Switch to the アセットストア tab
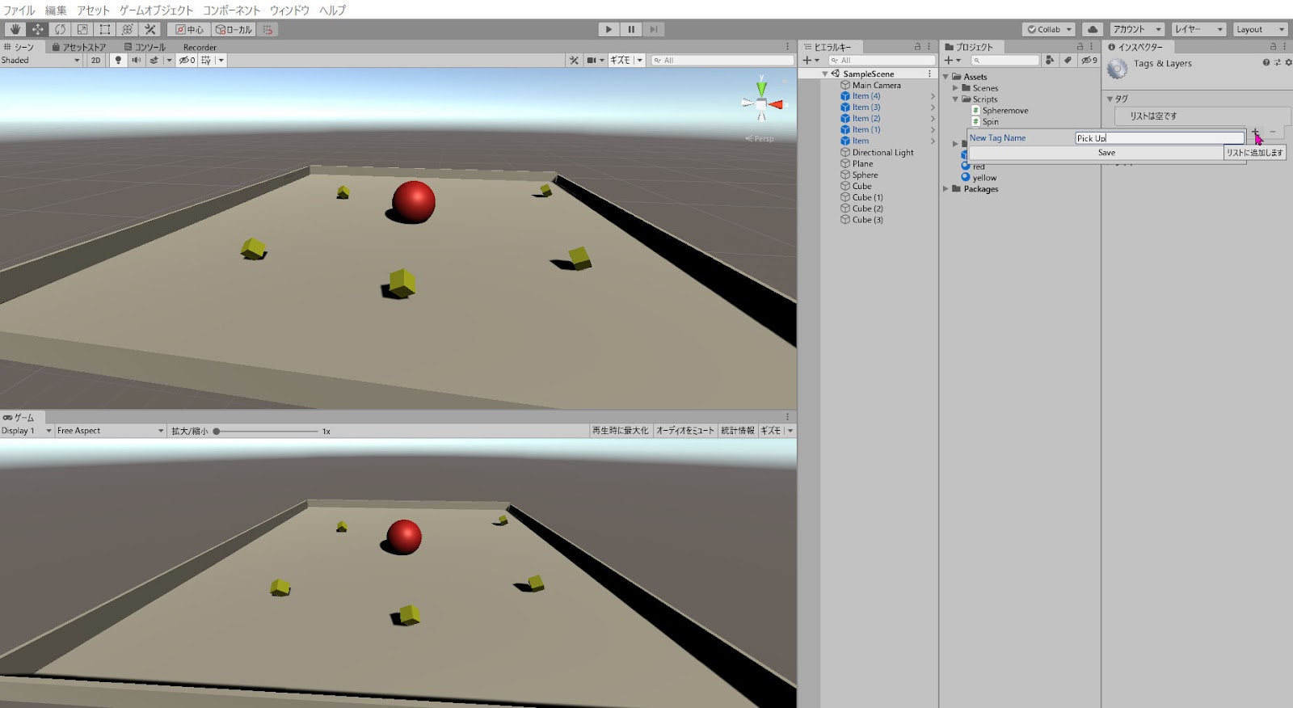The width and height of the screenshot is (1293, 708). click(x=79, y=47)
